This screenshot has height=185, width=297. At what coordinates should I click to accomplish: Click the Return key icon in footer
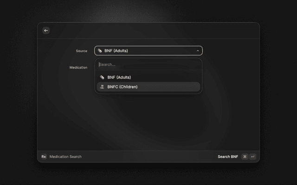point(252,157)
